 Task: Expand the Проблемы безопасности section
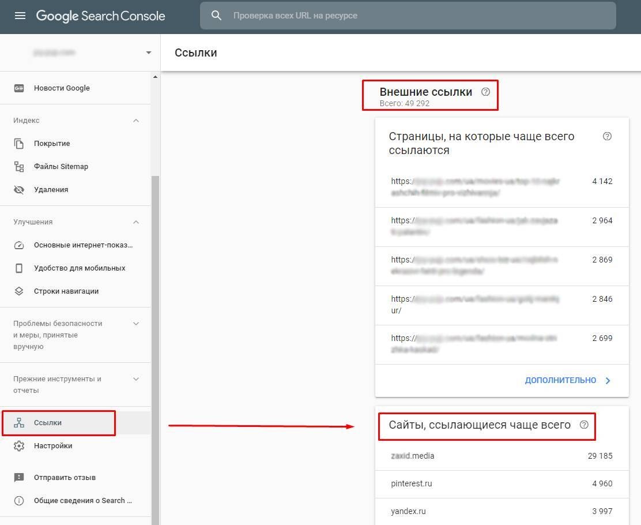click(x=136, y=323)
